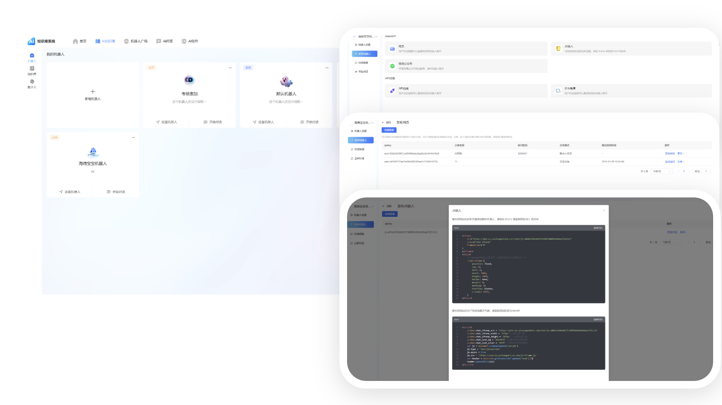The height and width of the screenshot is (405, 722).
Task: Click the 默认机器人 ghost avatar
Action: 286,81
